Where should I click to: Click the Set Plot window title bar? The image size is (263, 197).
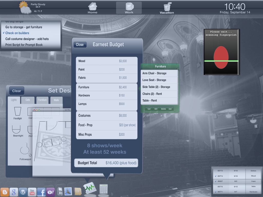point(52,110)
